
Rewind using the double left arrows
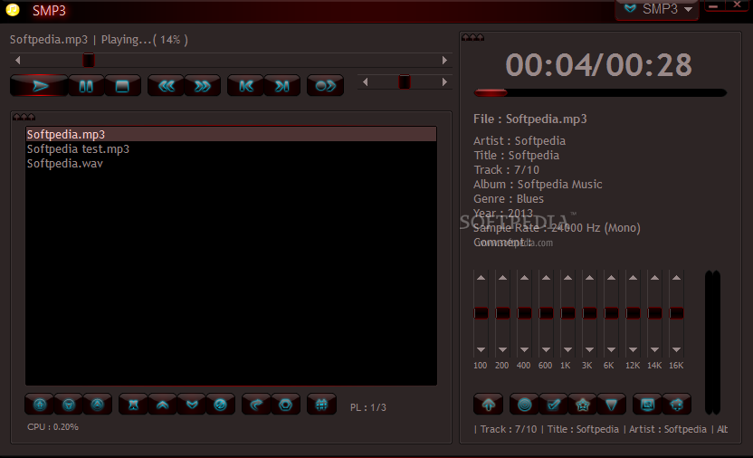pos(167,86)
